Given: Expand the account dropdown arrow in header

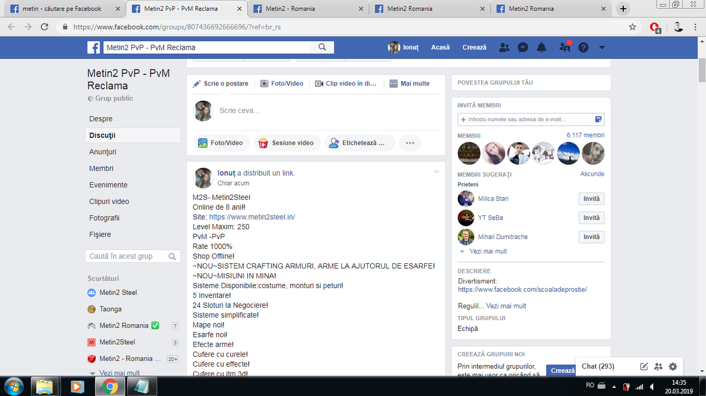Looking at the screenshot, I should [x=602, y=47].
